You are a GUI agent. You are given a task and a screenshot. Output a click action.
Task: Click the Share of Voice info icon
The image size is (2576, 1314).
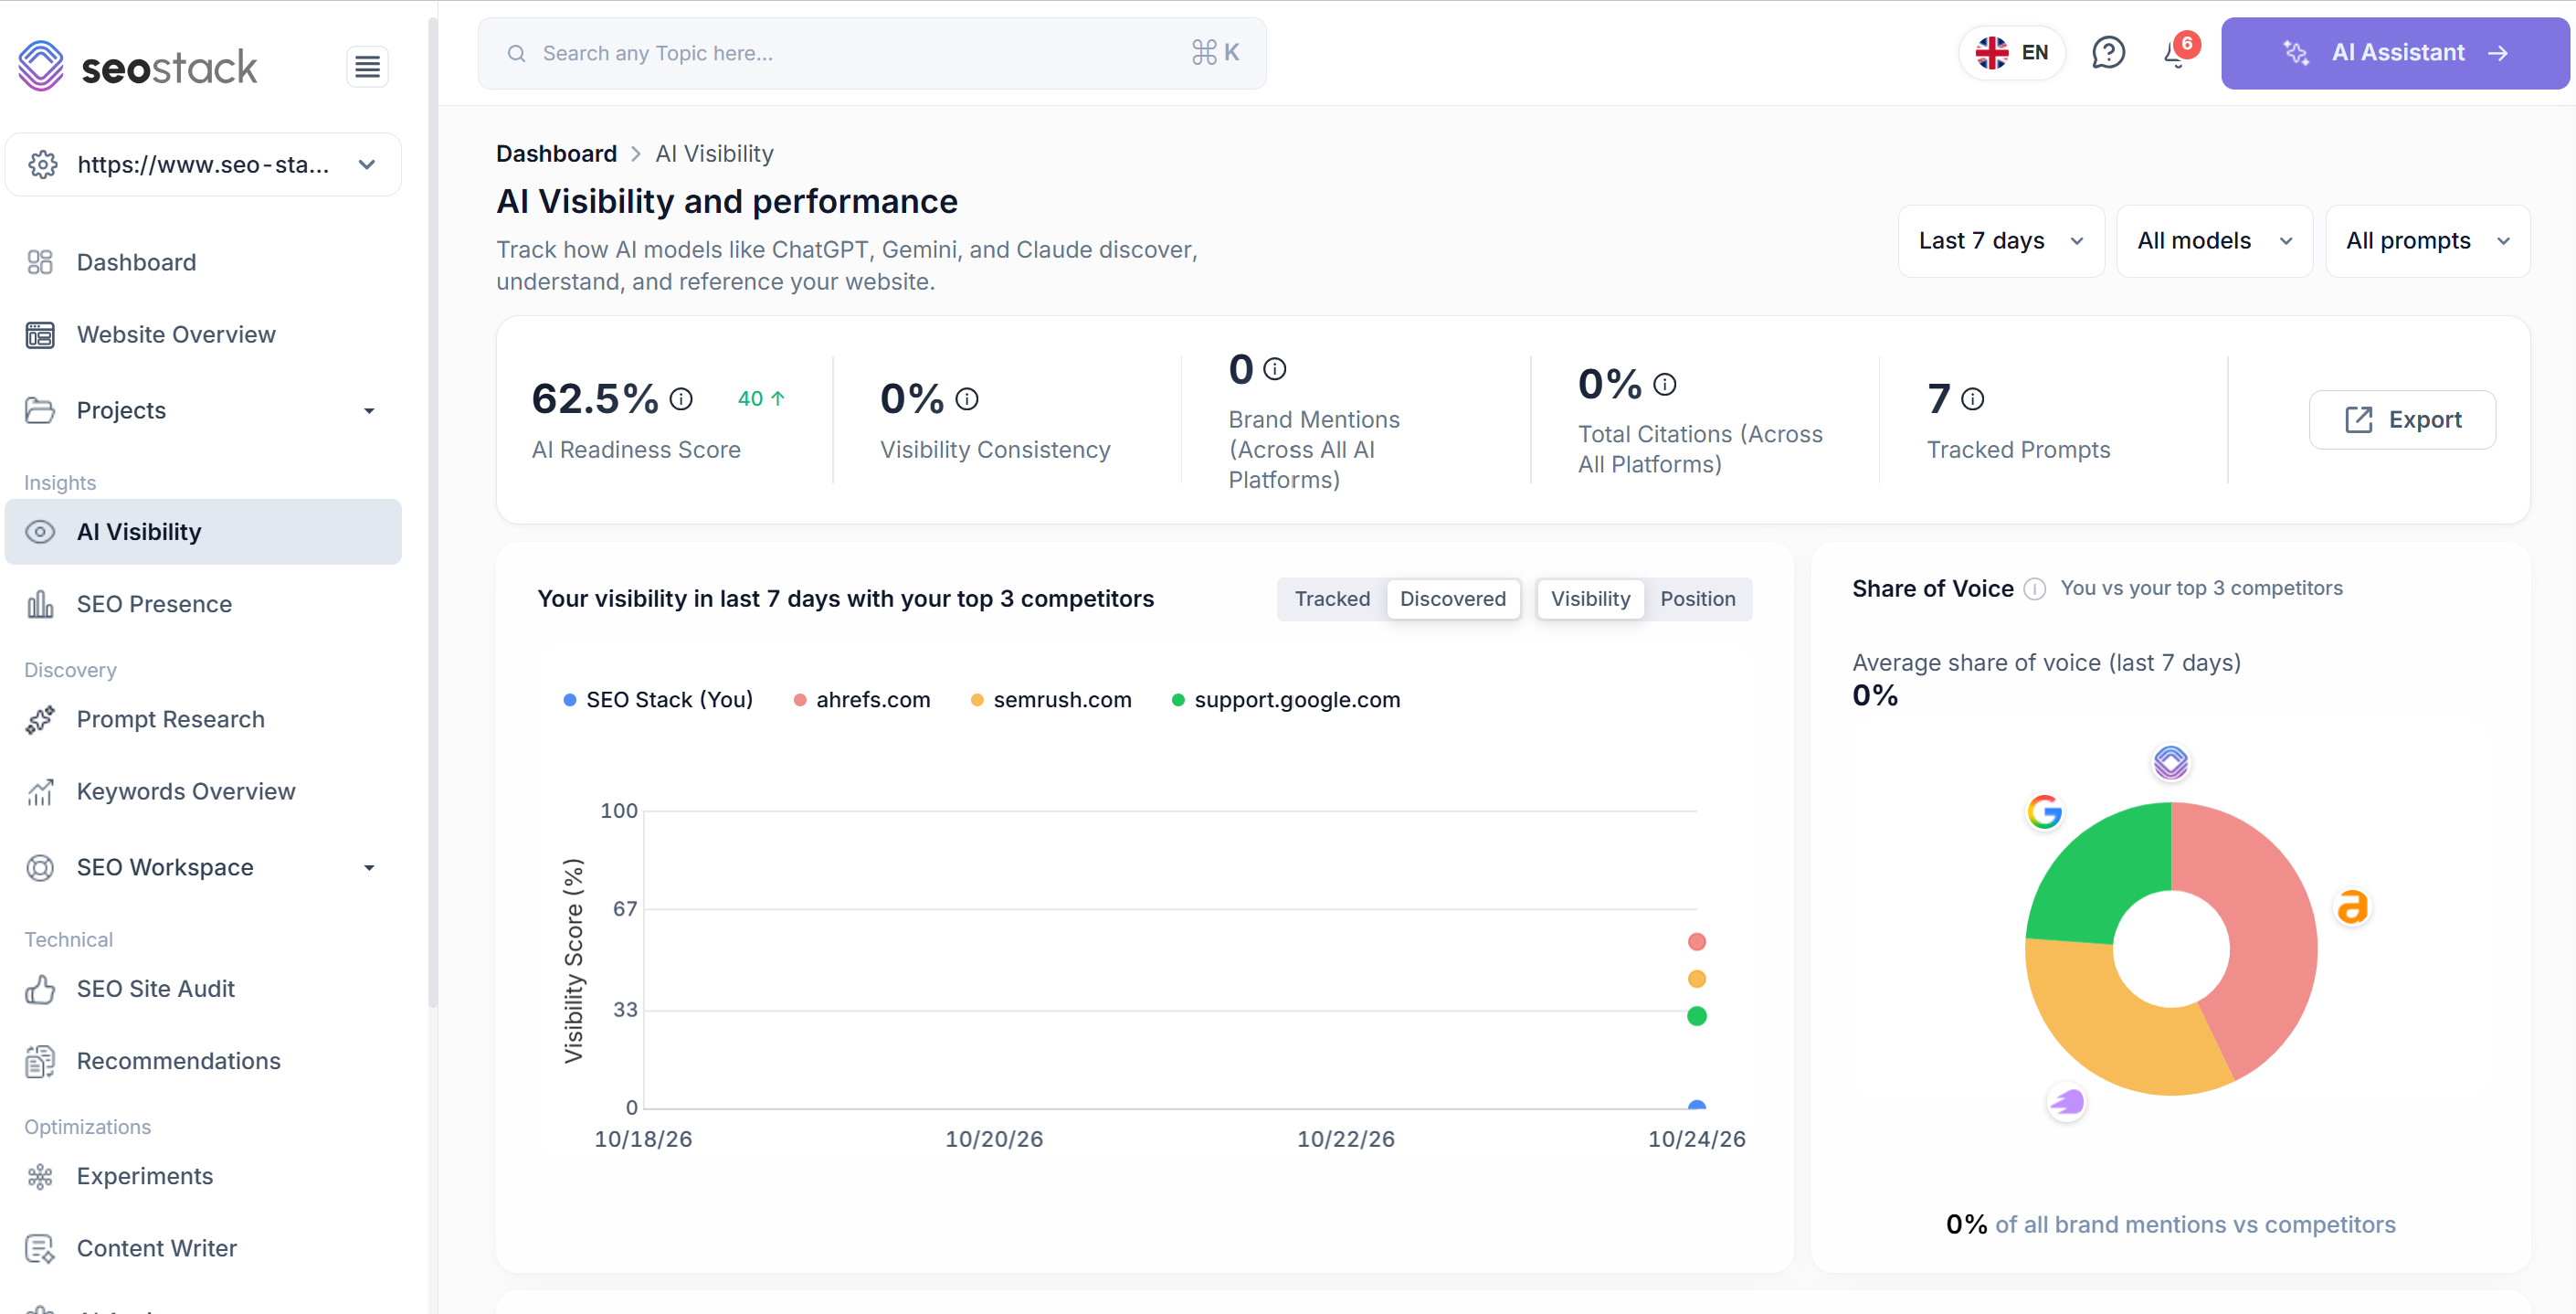(2034, 589)
